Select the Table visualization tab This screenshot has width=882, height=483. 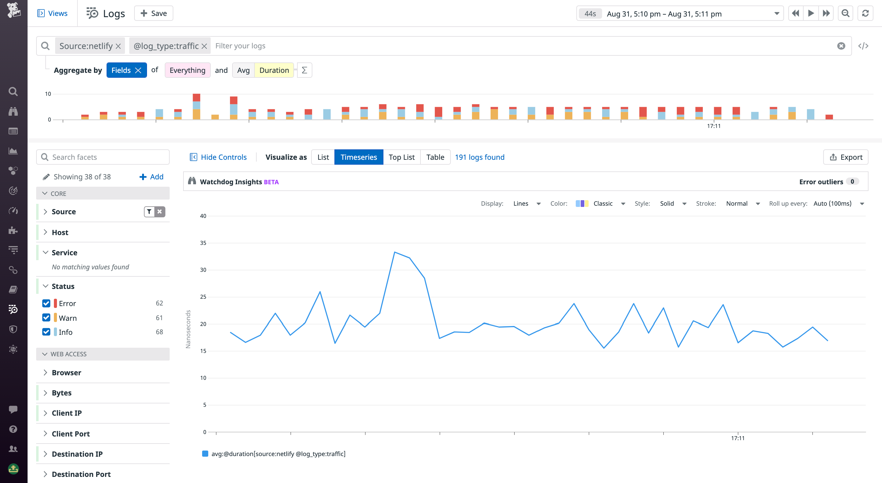(435, 157)
